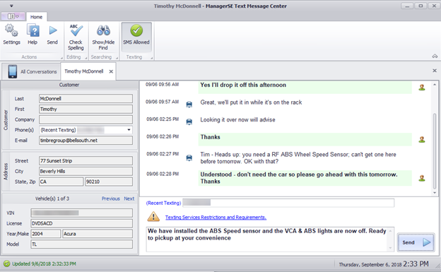Screen dimensions: 441x272
Task: Click the State field CA
Action: (61, 182)
